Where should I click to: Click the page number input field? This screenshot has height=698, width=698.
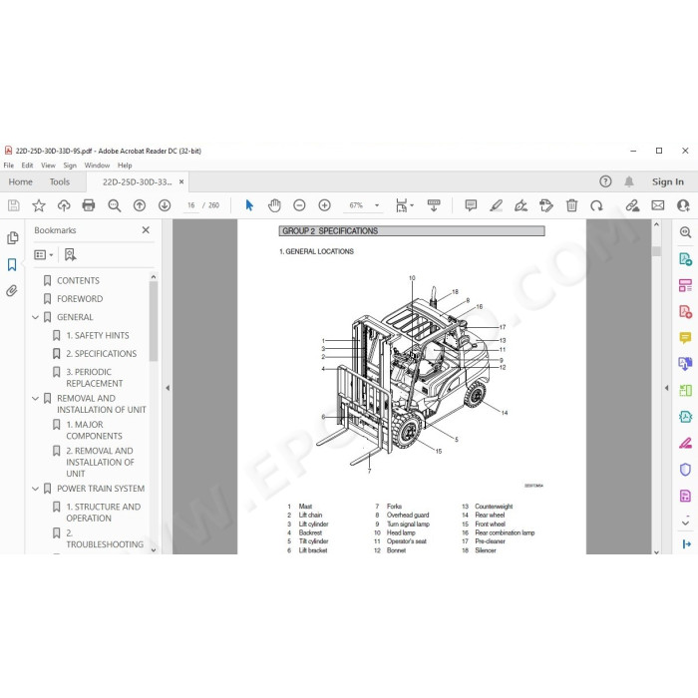click(x=191, y=205)
